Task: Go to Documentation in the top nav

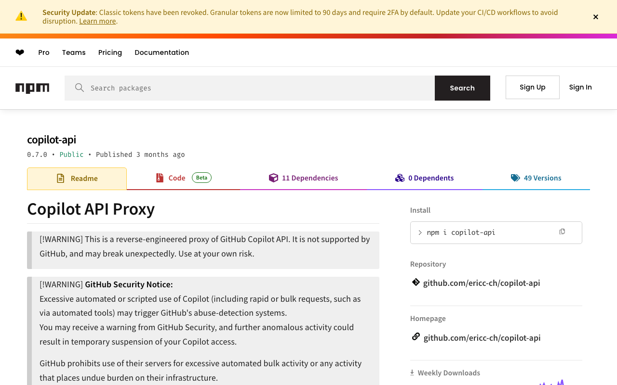Action: point(161,52)
